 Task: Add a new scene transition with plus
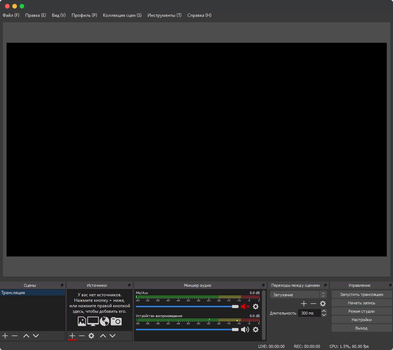304,304
